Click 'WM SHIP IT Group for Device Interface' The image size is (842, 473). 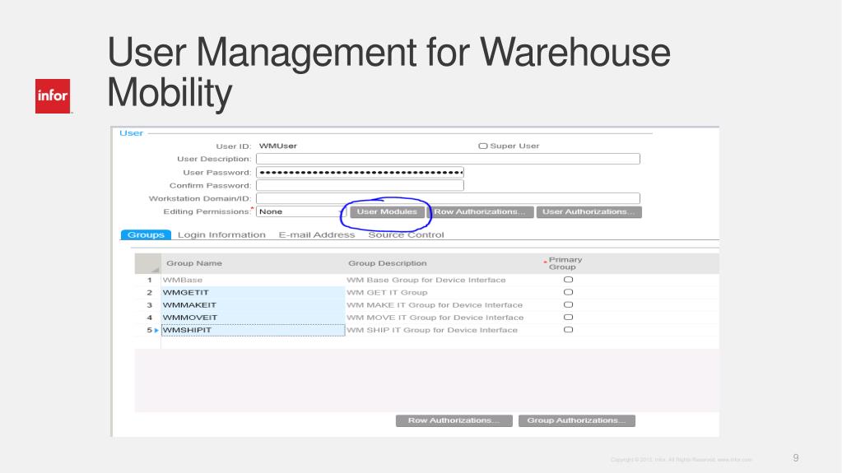click(x=432, y=330)
